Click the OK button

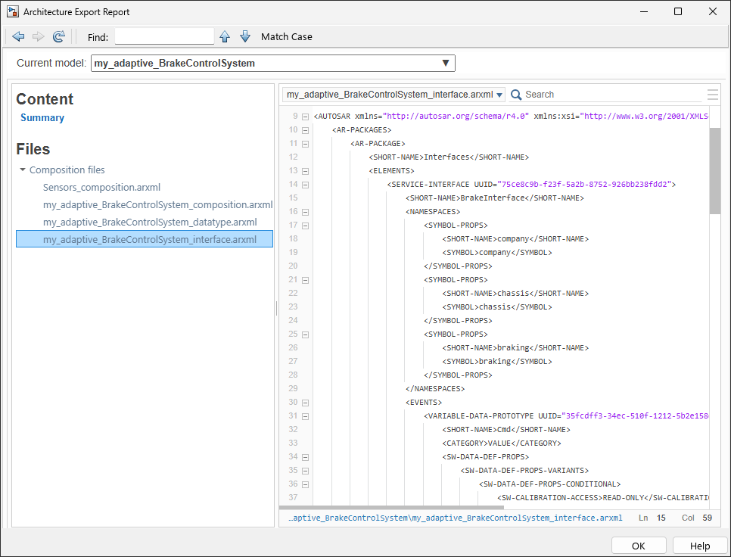(x=638, y=546)
